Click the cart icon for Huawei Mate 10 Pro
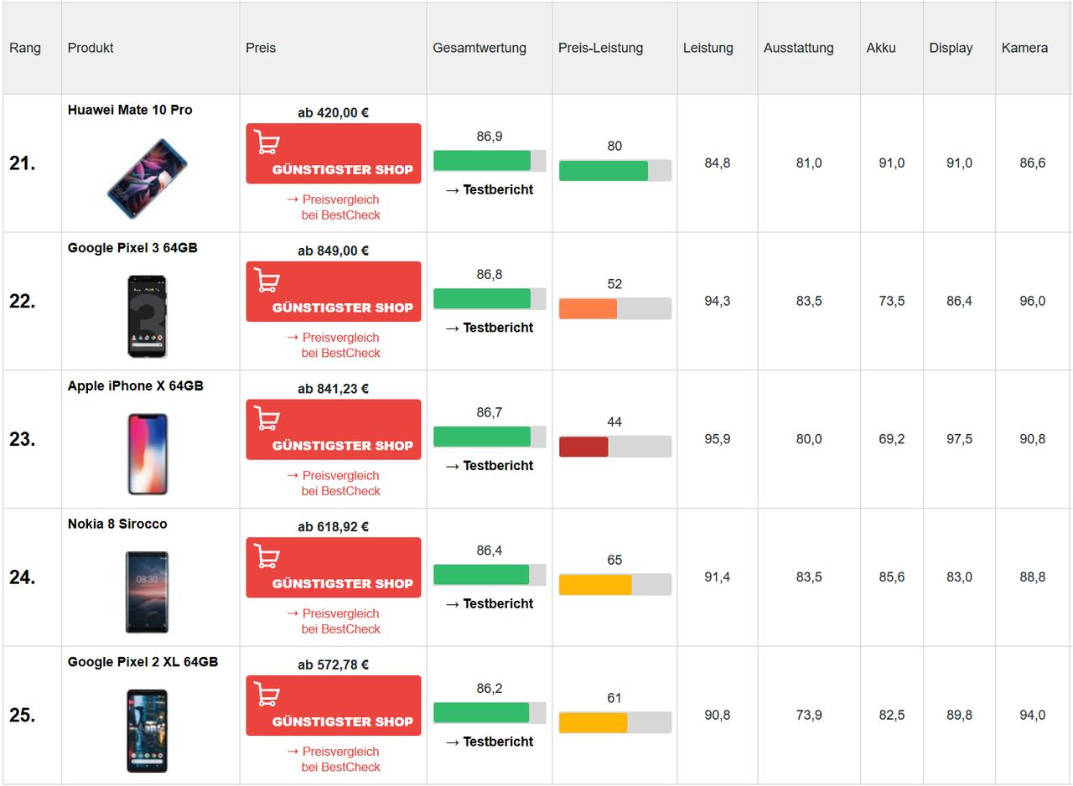1073x786 pixels. coord(267,143)
